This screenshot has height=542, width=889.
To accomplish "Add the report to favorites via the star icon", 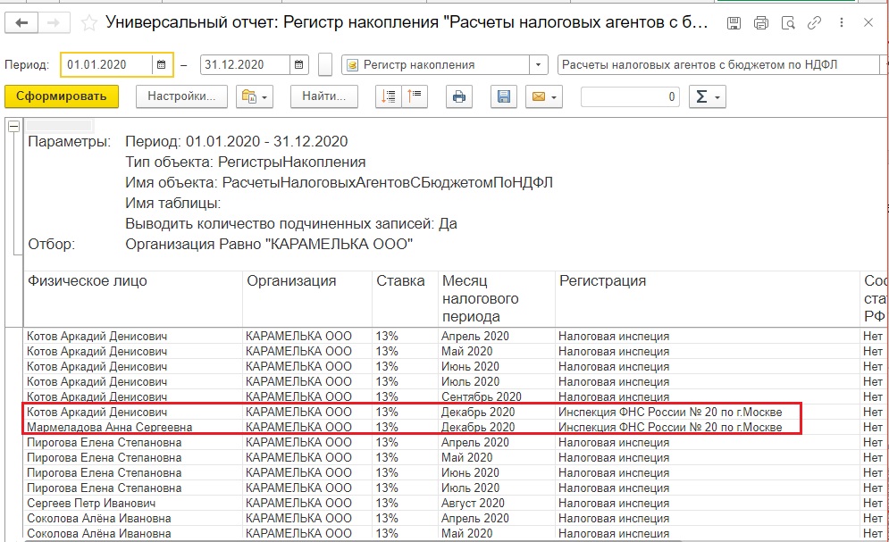I will [x=89, y=22].
